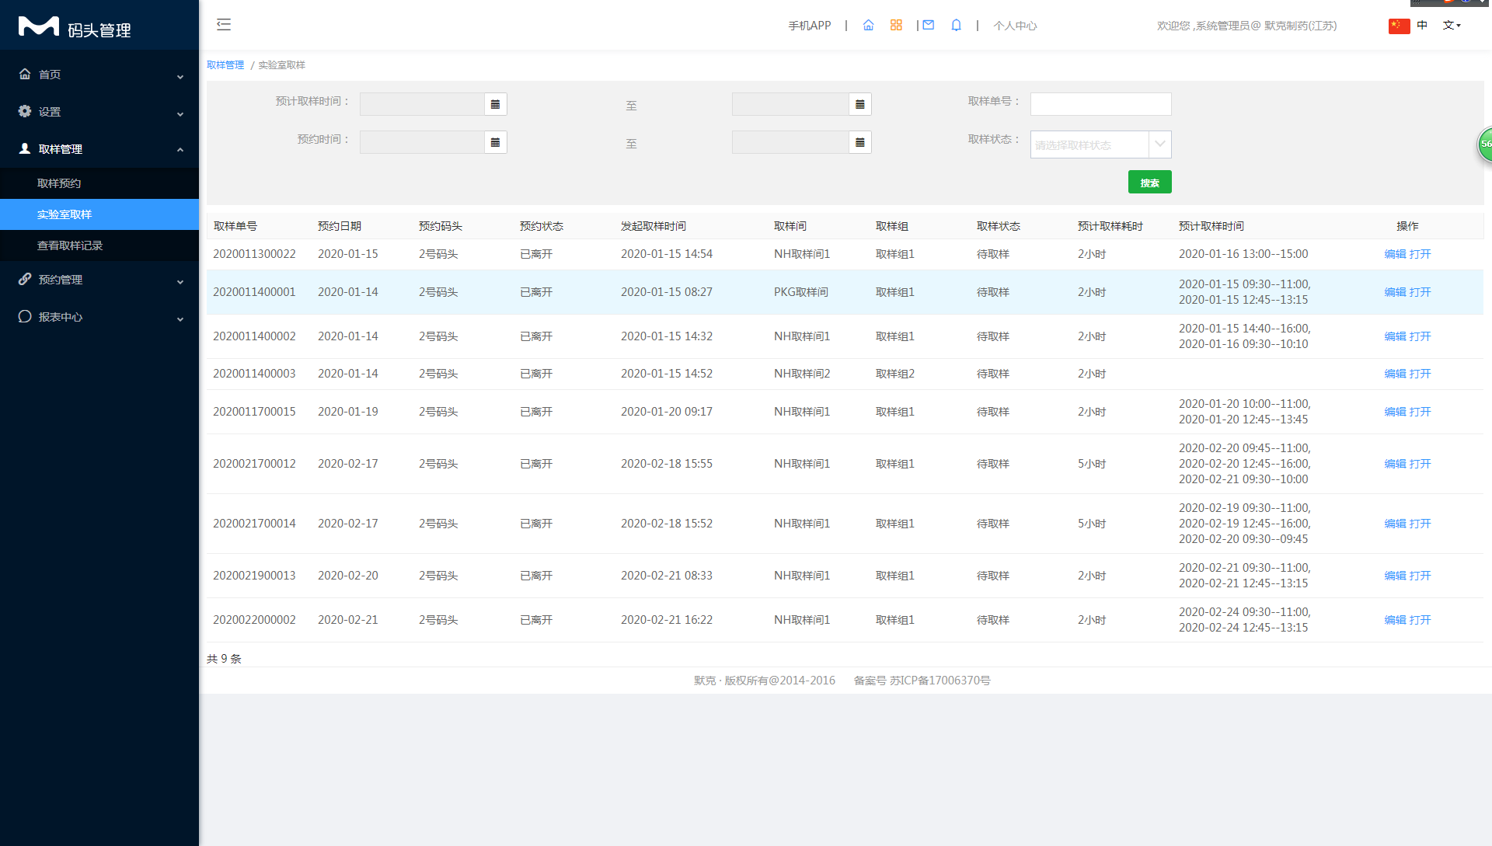1492x846 pixels.
Task: Click 打开 for order 2020011400003
Action: click(x=1420, y=374)
